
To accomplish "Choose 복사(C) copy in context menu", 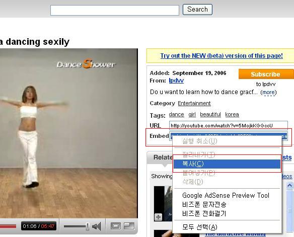I will tap(227, 164).
